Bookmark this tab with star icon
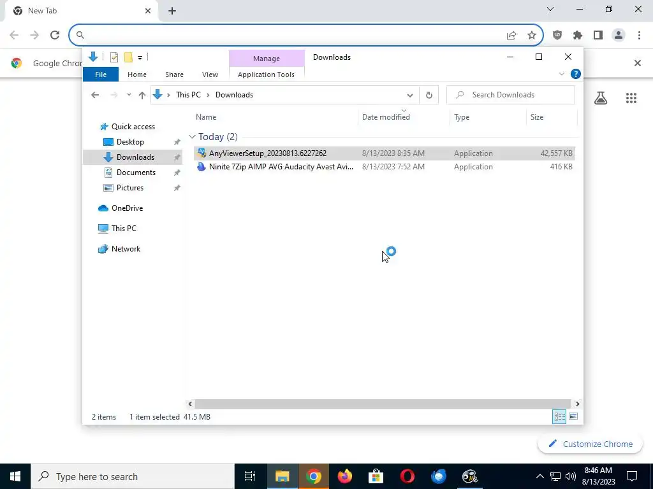Screen dimensions: 653x489 pyautogui.click(x=532, y=36)
